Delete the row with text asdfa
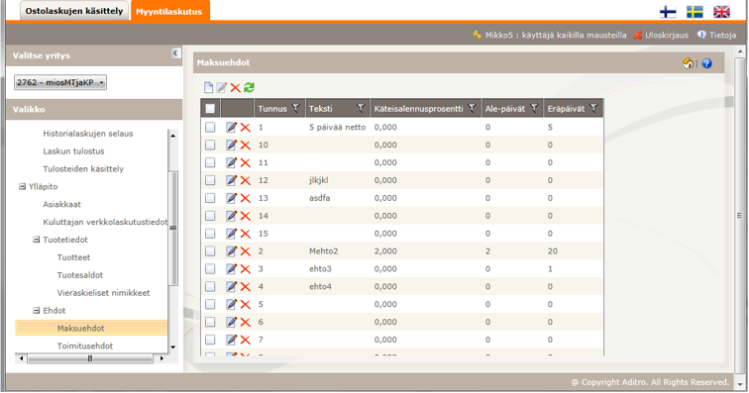Viewport: 749px width, 393px height. coord(245,198)
